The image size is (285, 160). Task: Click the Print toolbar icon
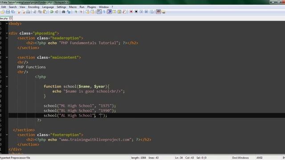(28, 12)
